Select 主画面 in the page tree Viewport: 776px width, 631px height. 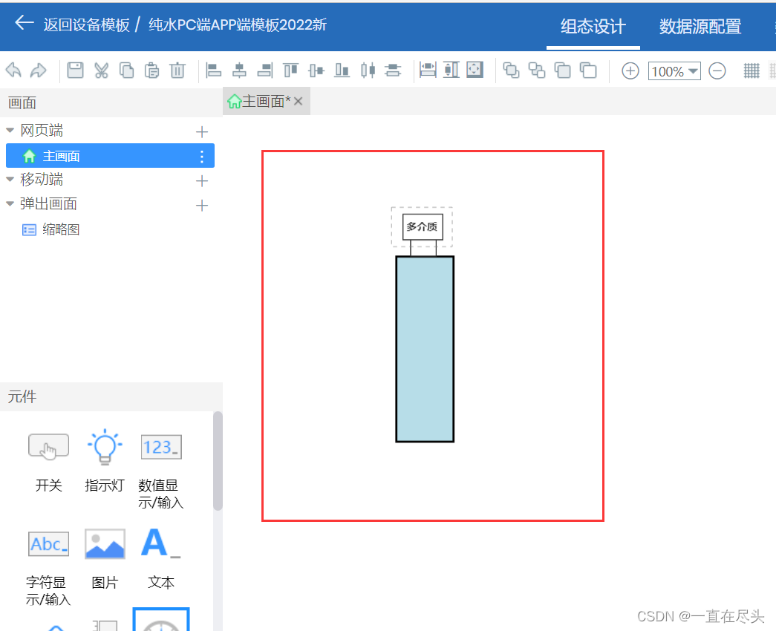pos(110,156)
